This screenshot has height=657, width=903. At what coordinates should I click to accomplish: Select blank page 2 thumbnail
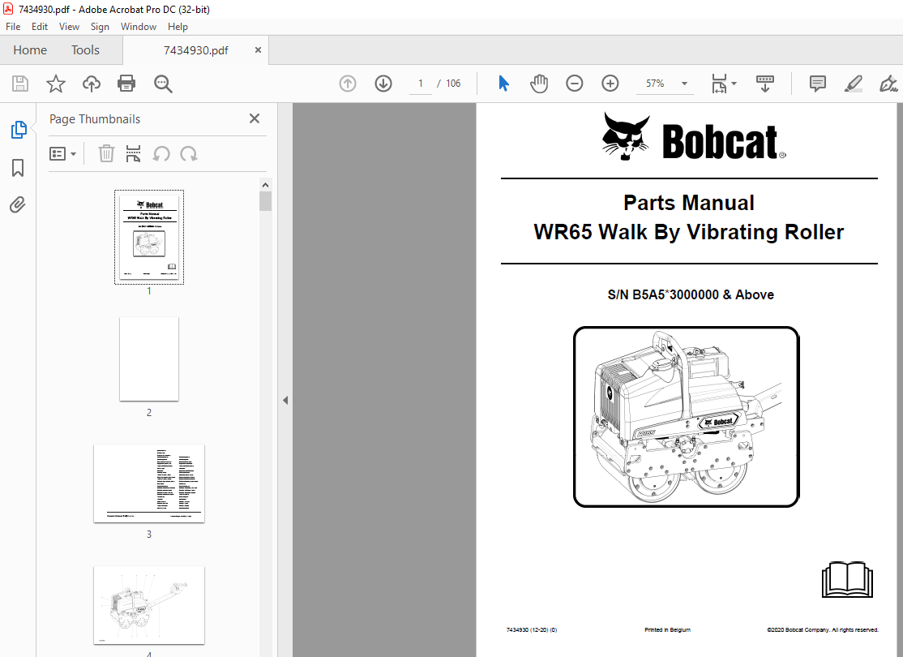[x=149, y=359]
